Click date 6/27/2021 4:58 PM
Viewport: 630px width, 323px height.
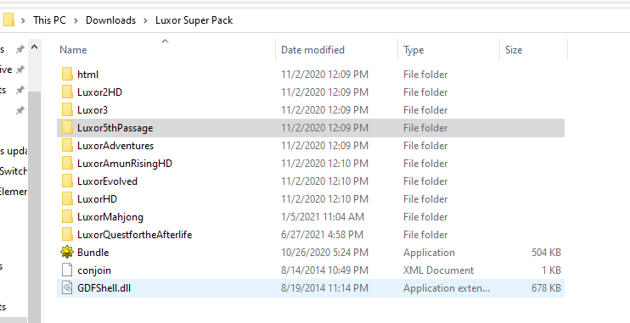(x=323, y=234)
